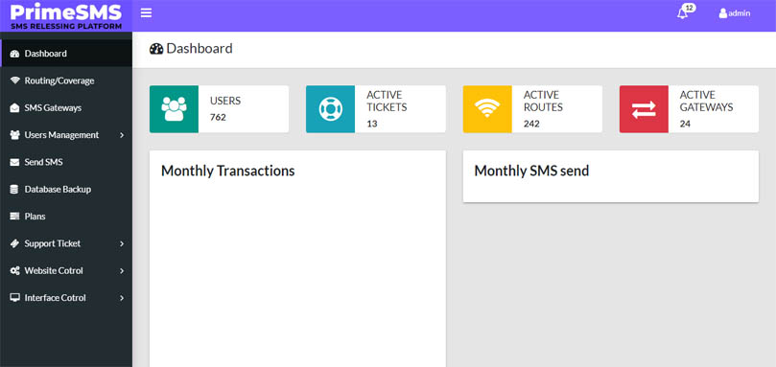Toggle the hamburger sidebar menu
Viewport: 776px width, 367px height.
click(146, 12)
